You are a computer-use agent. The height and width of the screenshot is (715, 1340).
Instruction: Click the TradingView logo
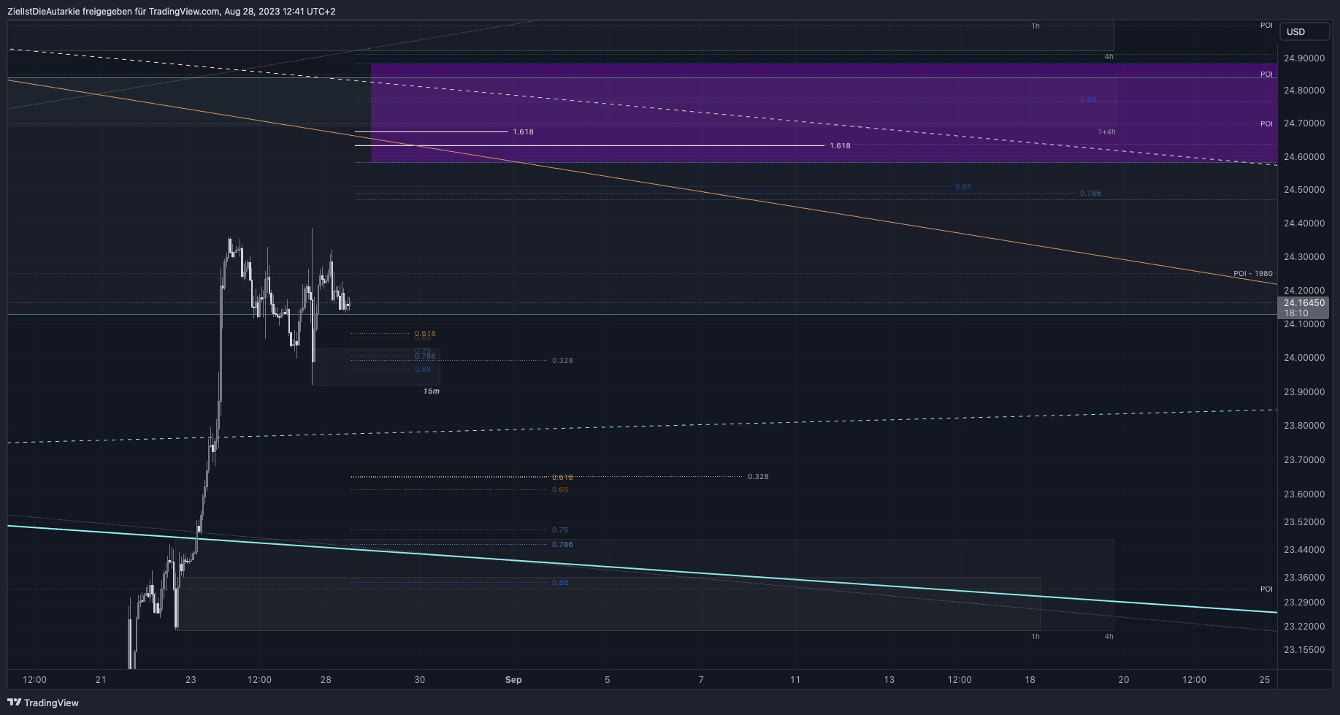(x=43, y=703)
